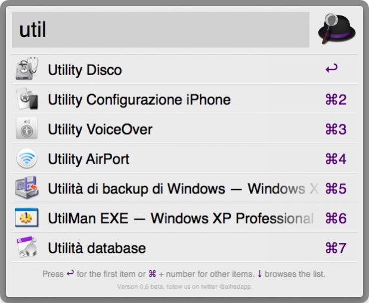The width and height of the screenshot is (369, 303).
Task: Open the Utilità database result
Action: [x=185, y=248]
